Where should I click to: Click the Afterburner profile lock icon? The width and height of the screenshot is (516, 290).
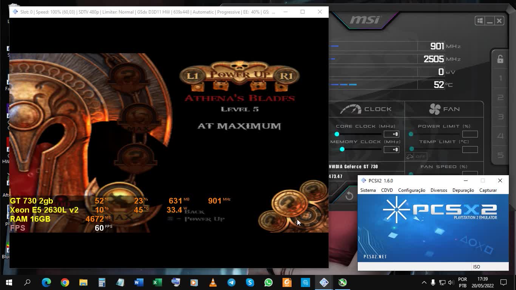[500, 59]
